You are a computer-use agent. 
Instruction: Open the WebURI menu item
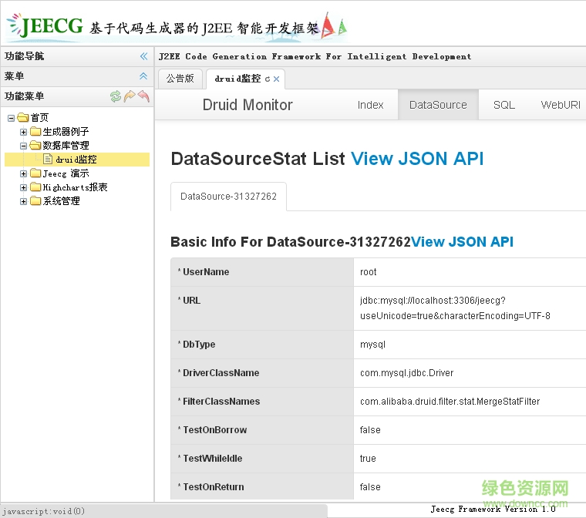[561, 105]
